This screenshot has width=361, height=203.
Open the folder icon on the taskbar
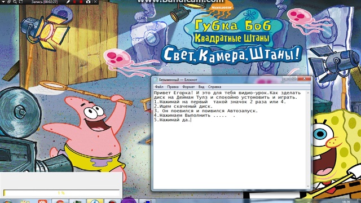coord(25,202)
